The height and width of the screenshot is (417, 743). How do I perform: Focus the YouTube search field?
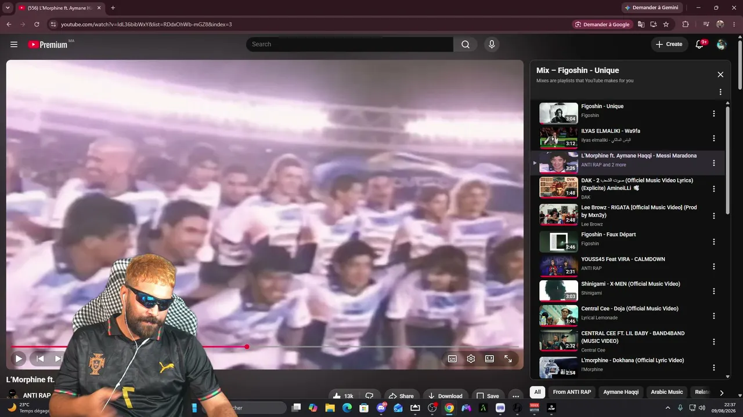[349, 45]
